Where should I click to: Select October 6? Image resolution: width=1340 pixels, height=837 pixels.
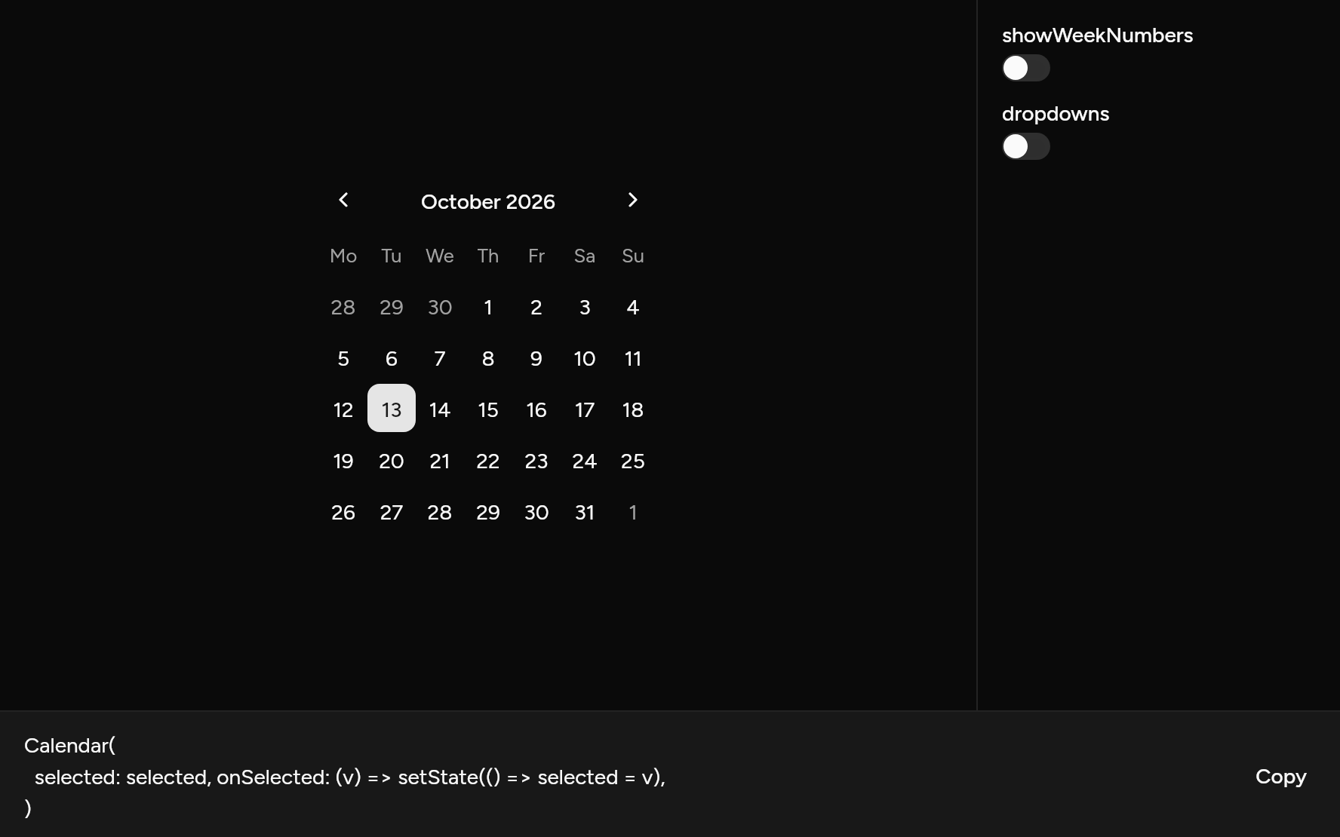(392, 358)
